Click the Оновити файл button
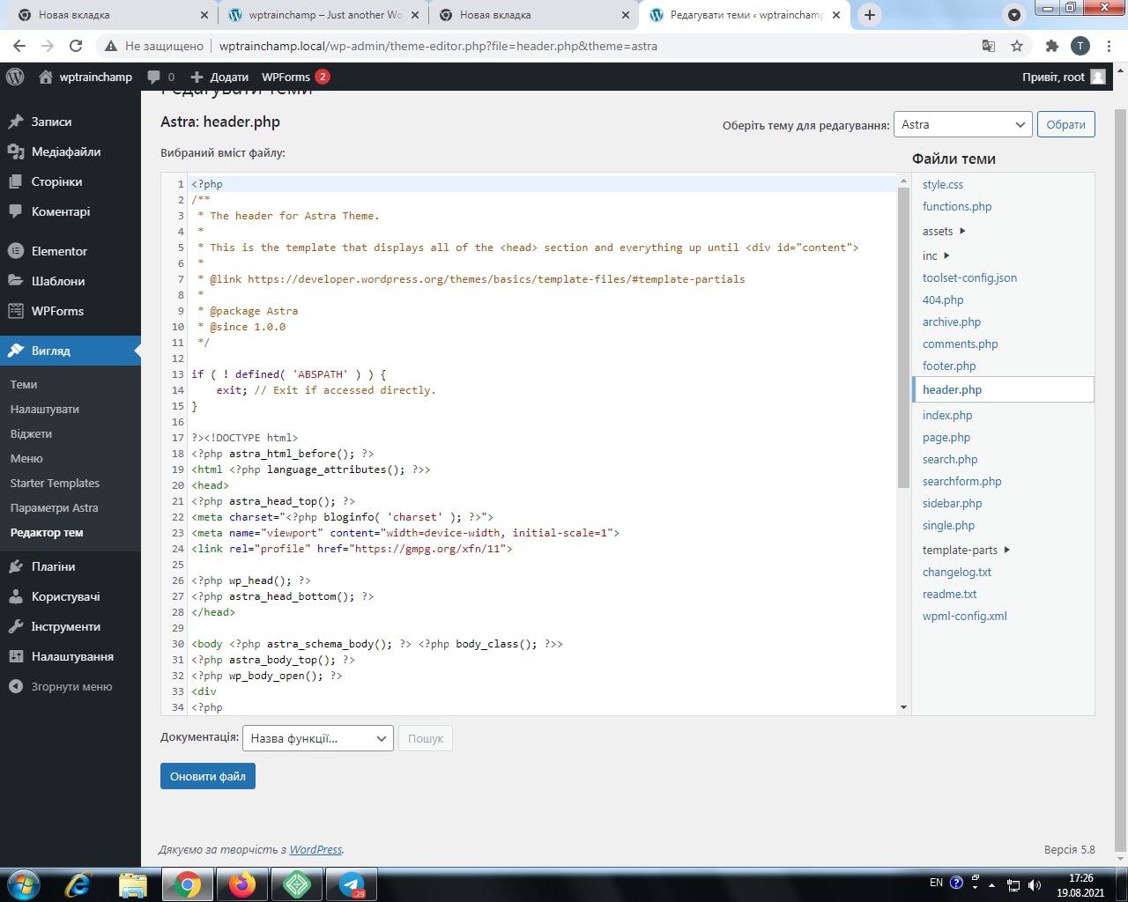1128x902 pixels. coord(208,776)
